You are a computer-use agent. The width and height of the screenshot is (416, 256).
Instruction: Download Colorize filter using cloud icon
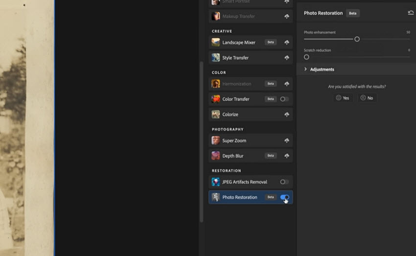(x=286, y=115)
